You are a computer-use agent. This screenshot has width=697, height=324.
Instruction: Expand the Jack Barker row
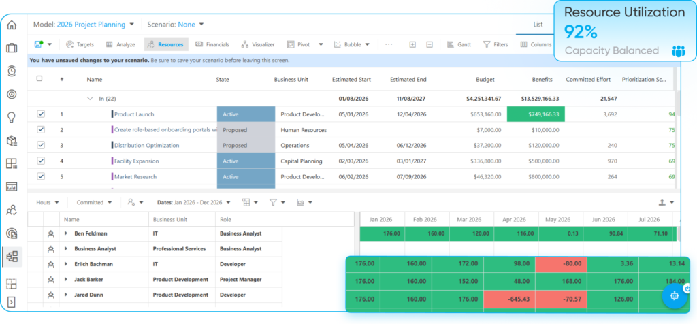point(66,280)
